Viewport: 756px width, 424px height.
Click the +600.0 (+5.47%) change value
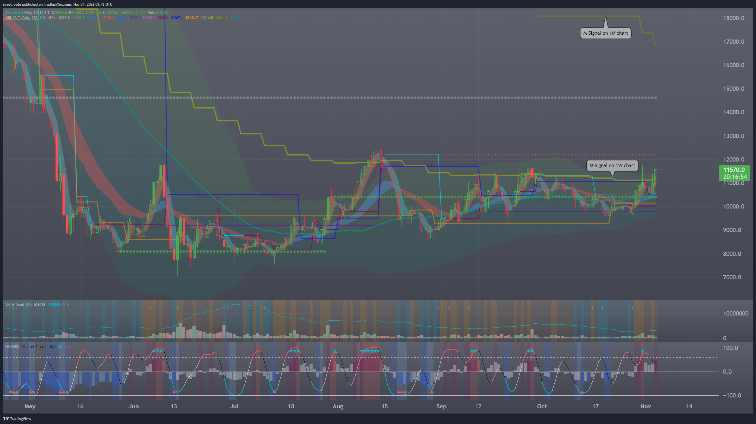click(133, 13)
